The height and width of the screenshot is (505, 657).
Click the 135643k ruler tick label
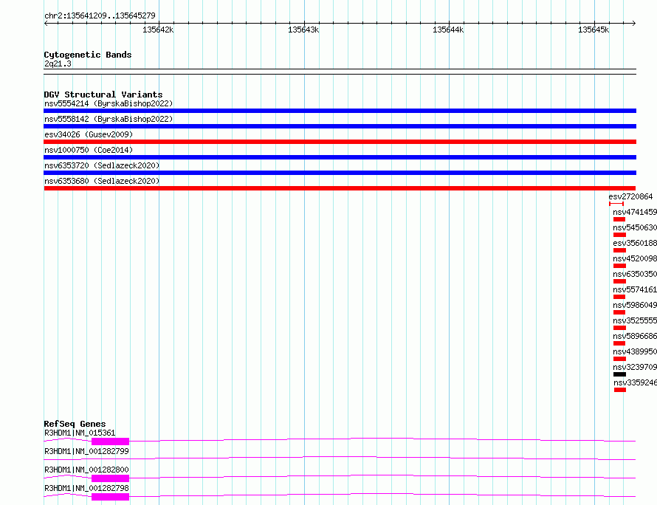coord(303,30)
